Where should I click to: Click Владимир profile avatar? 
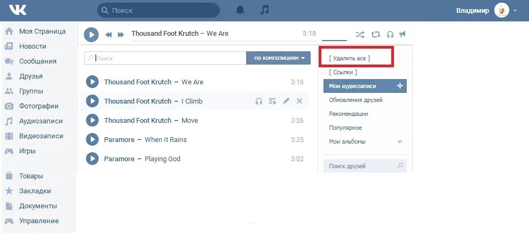(x=501, y=11)
